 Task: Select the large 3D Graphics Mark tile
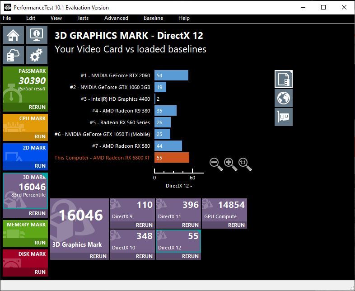[x=79, y=225]
